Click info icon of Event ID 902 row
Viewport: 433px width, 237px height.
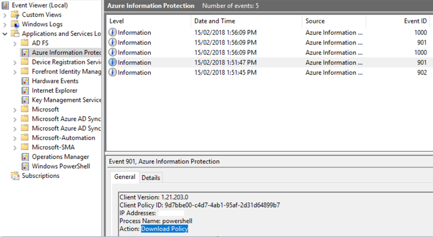tap(112, 73)
